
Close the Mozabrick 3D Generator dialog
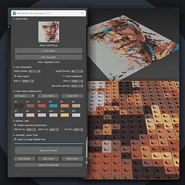tap(83, 13)
